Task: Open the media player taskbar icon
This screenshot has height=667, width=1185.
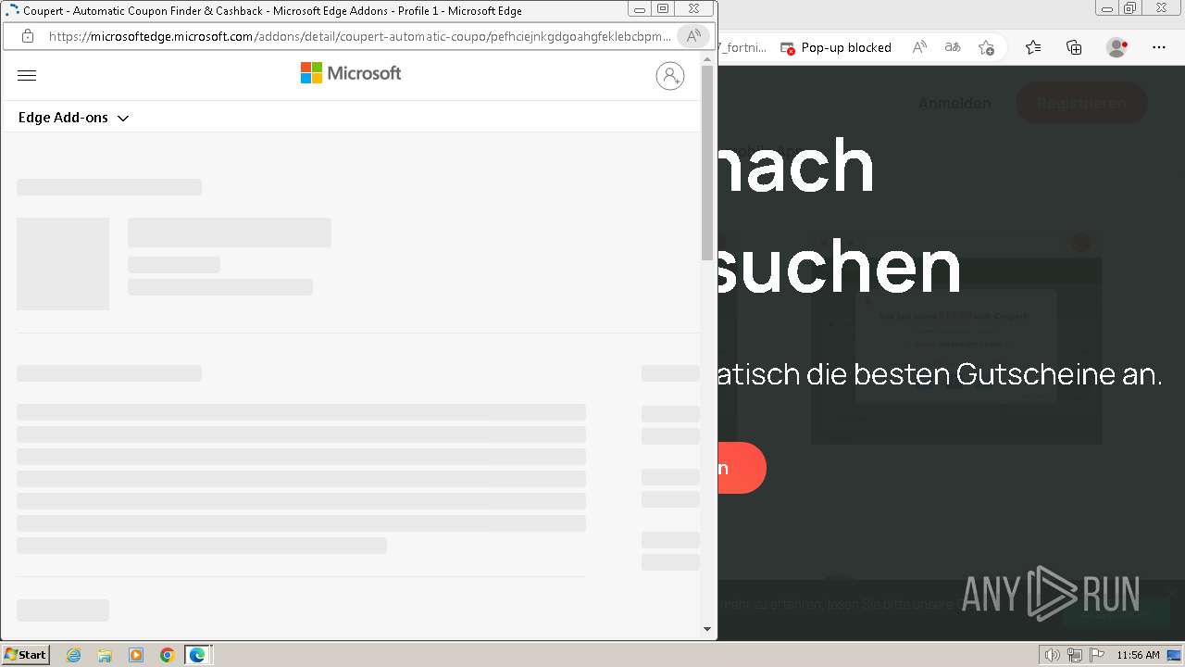Action: [x=136, y=655]
